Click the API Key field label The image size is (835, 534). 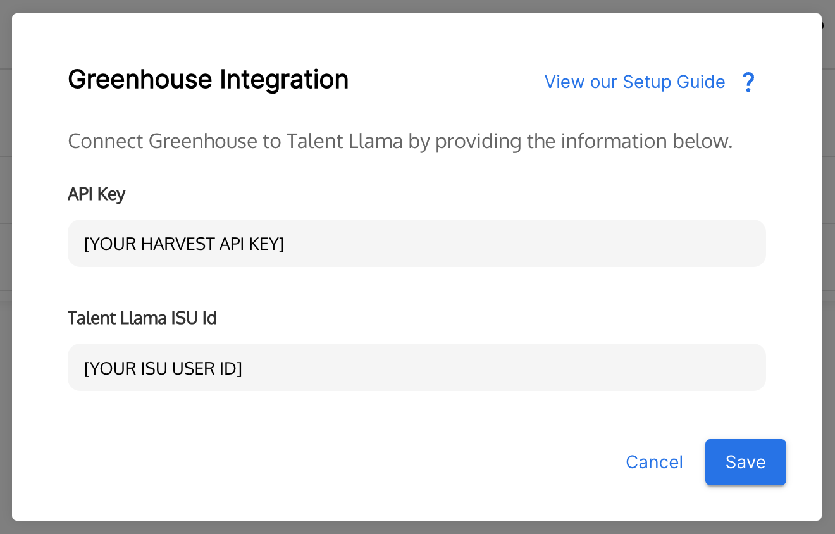pyautogui.click(x=96, y=194)
